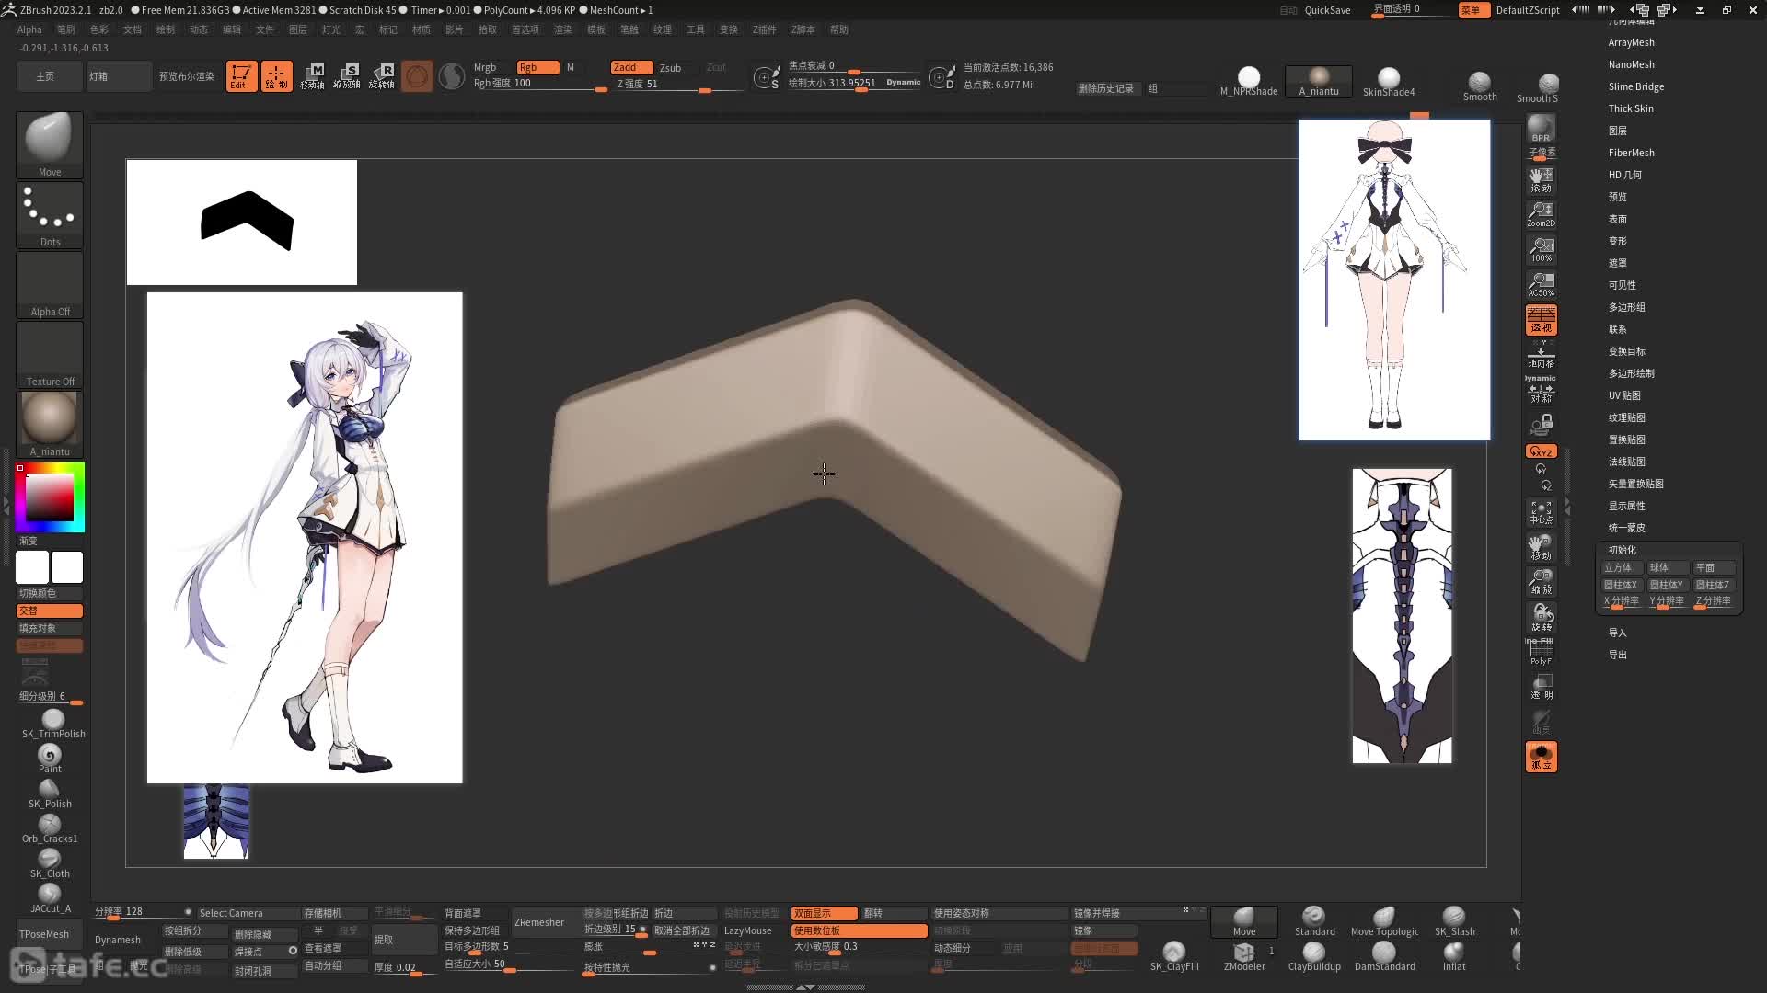Choose the M_NPRShade material sphere
The height and width of the screenshot is (993, 1767).
1249,81
